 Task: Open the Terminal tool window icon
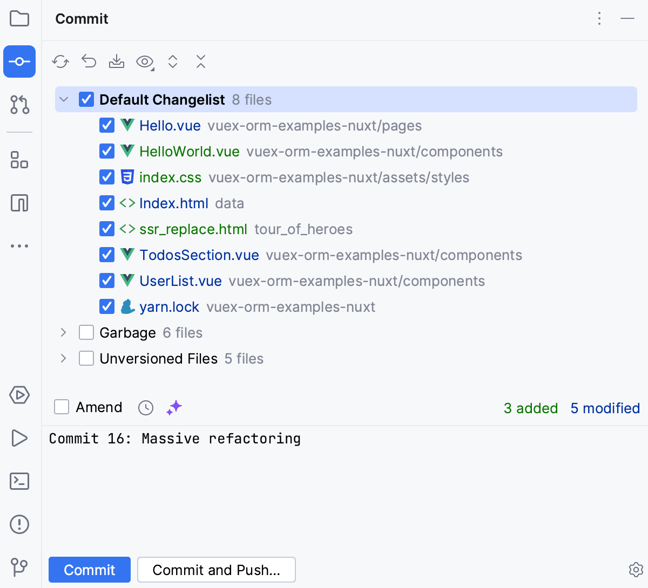(x=19, y=481)
